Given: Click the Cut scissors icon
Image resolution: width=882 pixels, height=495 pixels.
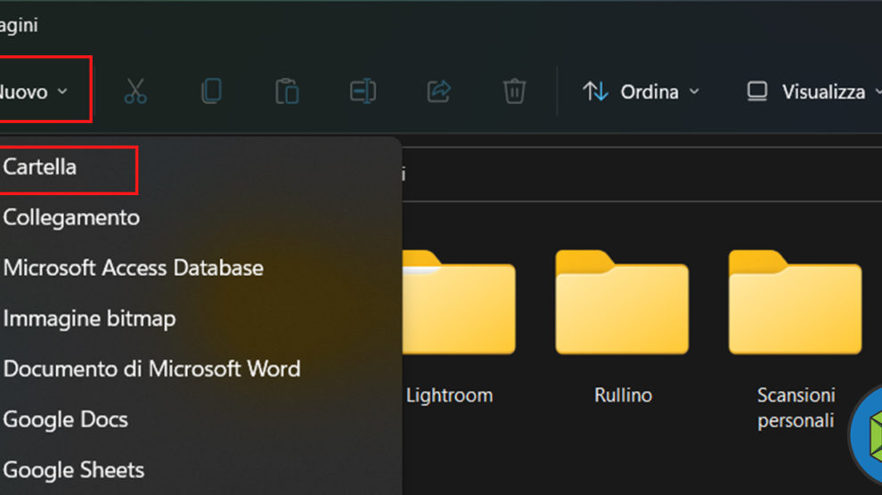Looking at the screenshot, I should click(135, 92).
